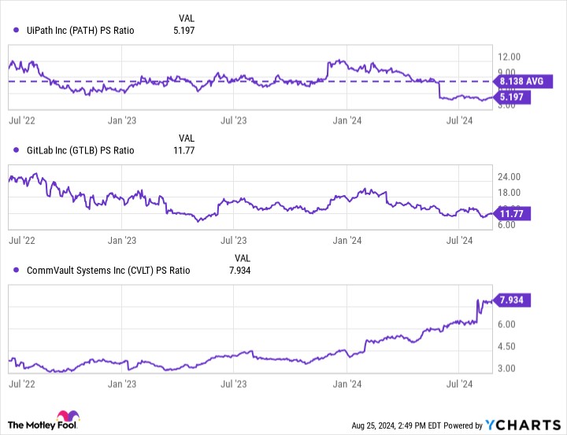Click Jul '24 on the CommVault chart axis

459,385
